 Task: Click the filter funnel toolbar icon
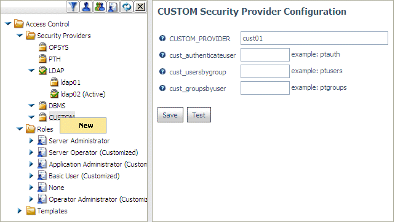click(73, 7)
